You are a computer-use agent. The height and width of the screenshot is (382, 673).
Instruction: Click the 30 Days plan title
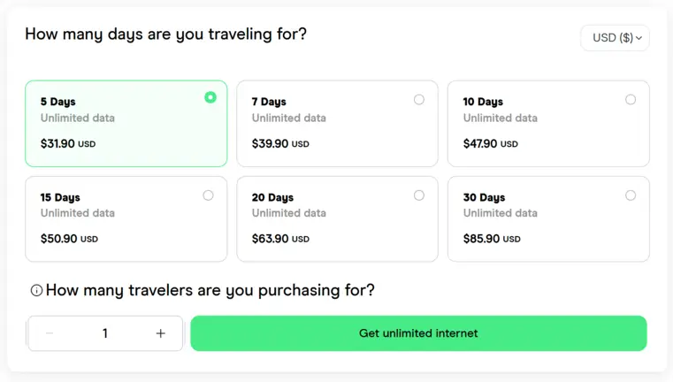484,197
